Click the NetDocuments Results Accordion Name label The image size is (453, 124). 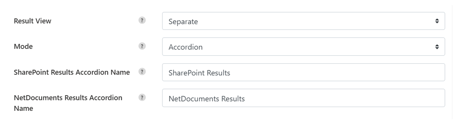68,103
